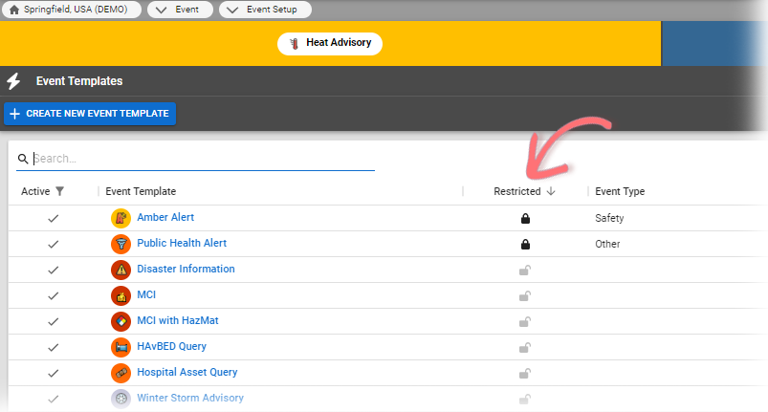Screen dimensions: 768x412
Task: Click the Restricted column header label
Action: 517,191
